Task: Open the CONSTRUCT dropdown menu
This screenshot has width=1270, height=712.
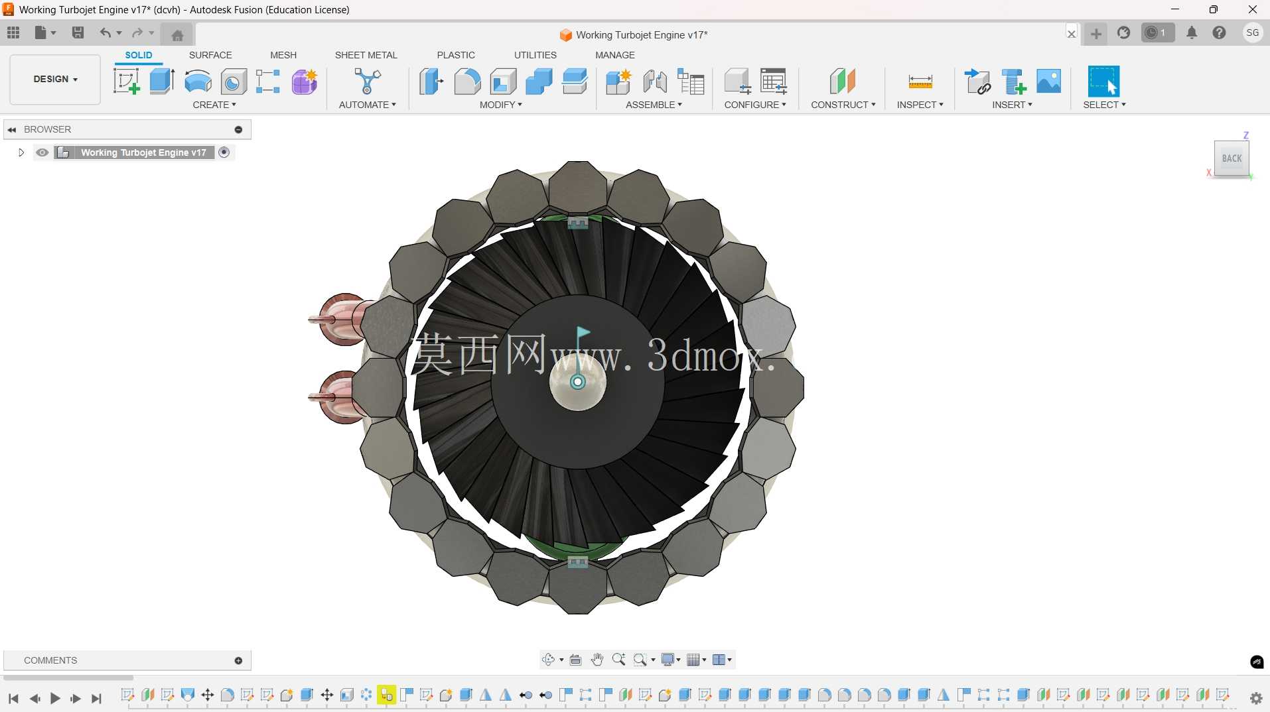Action: pyautogui.click(x=843, y=105)
